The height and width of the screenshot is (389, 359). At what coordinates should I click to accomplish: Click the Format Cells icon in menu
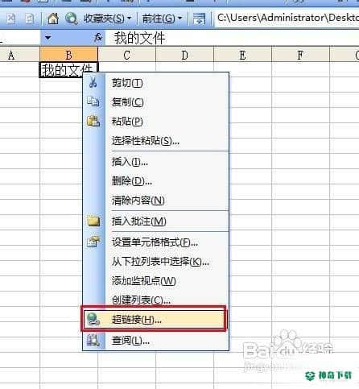point(93,242)
